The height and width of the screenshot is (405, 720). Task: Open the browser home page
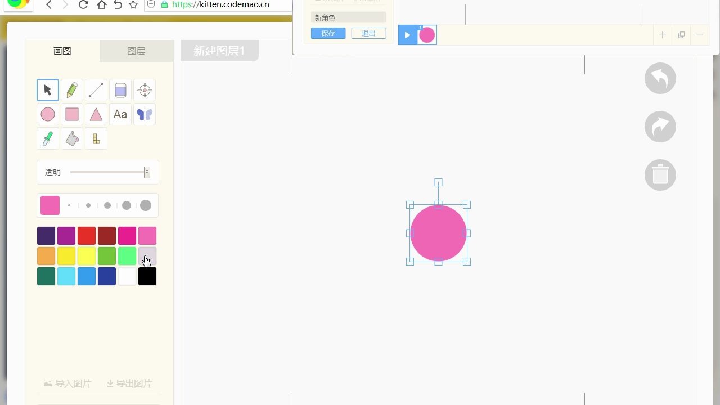[x=101, y=4]
